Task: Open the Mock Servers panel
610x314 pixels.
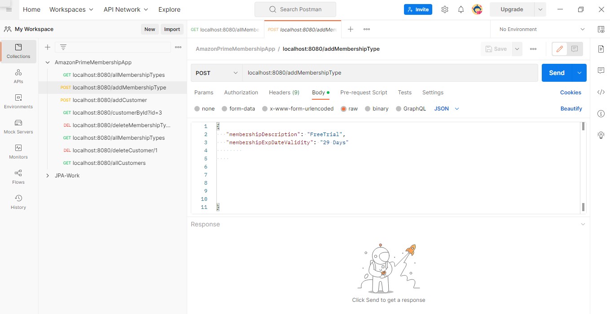Action: [x=18, y=127]
